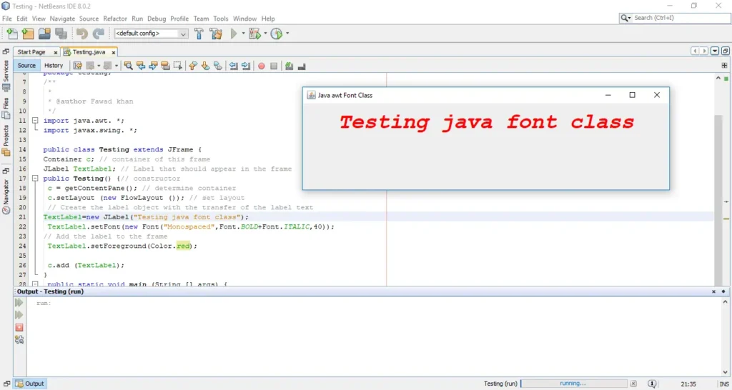This screenshot has height=390, width=732.
Task: Click the Find Selection magnifier in the editor toolbar
Action: tap(129, 66)
